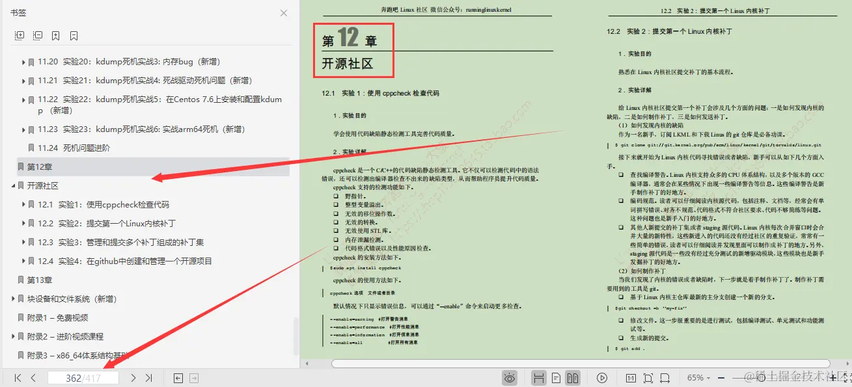The width and height of the screenshot is (852, 387).
Task: Expand all bookmarks in the 书签 panel
Action: [x=20, y=35]
